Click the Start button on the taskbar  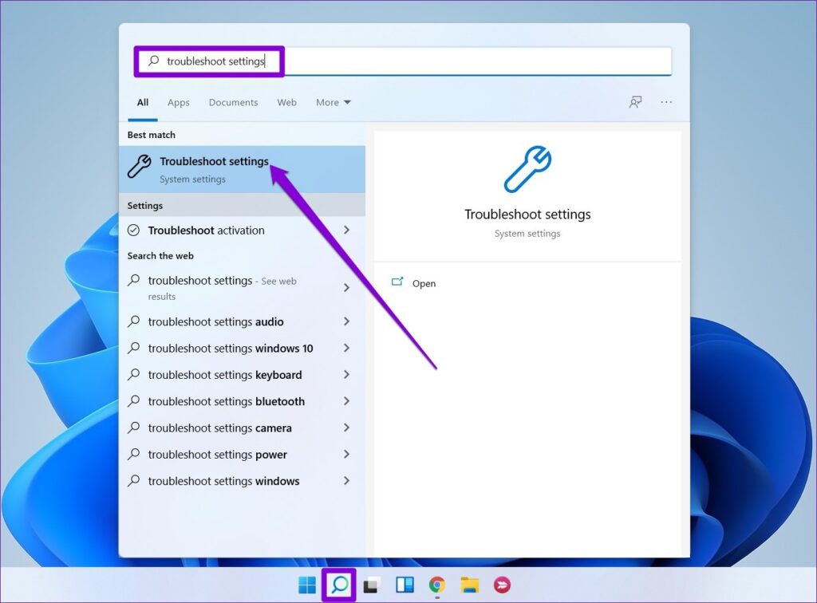306,585
